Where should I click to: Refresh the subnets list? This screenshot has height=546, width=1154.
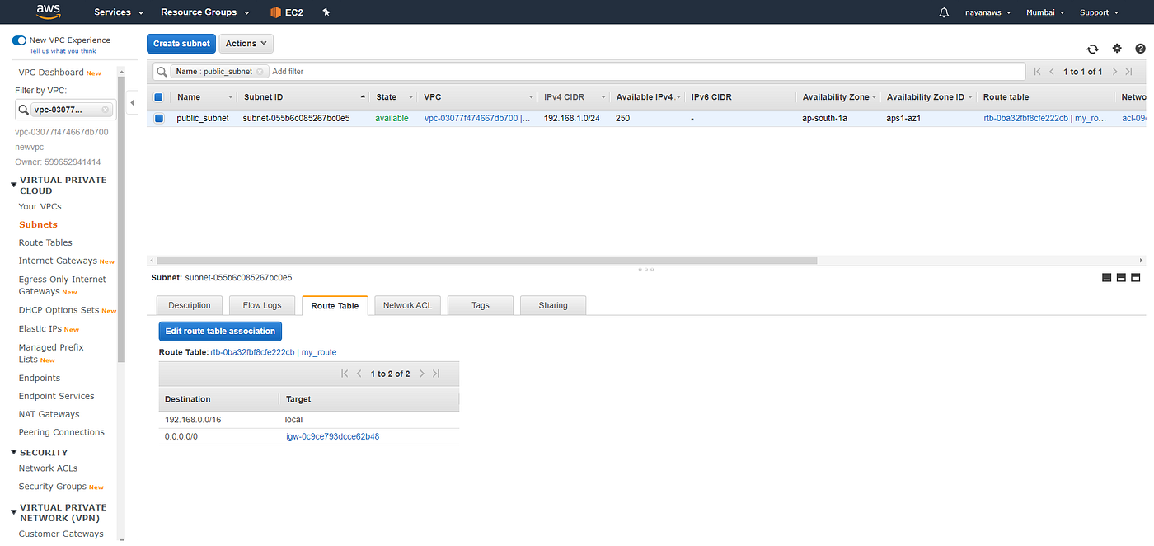pos(1093,49)
